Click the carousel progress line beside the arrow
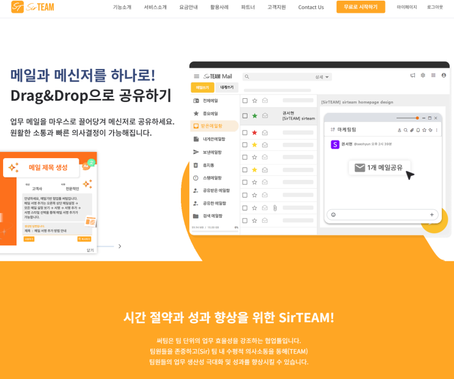Screen dimensions: 454x379 (105, 247)
